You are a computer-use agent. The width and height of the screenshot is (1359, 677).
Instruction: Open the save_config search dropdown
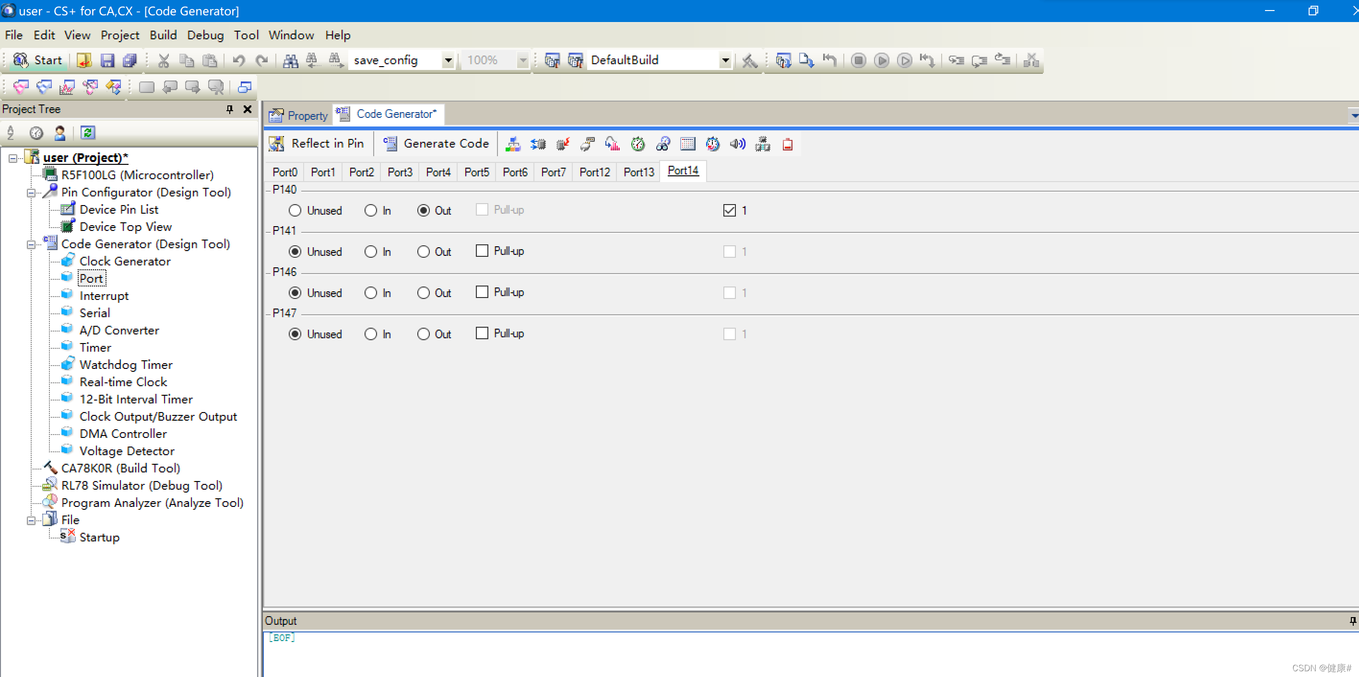448,60
